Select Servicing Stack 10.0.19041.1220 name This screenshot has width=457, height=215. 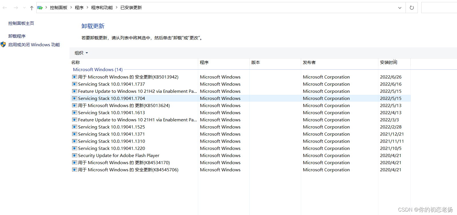click(112, 148)
